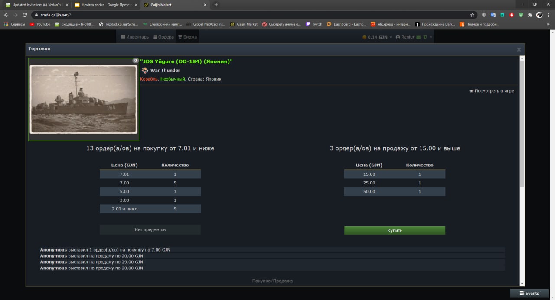Select the 5.00 buy price row

point(150,191)
